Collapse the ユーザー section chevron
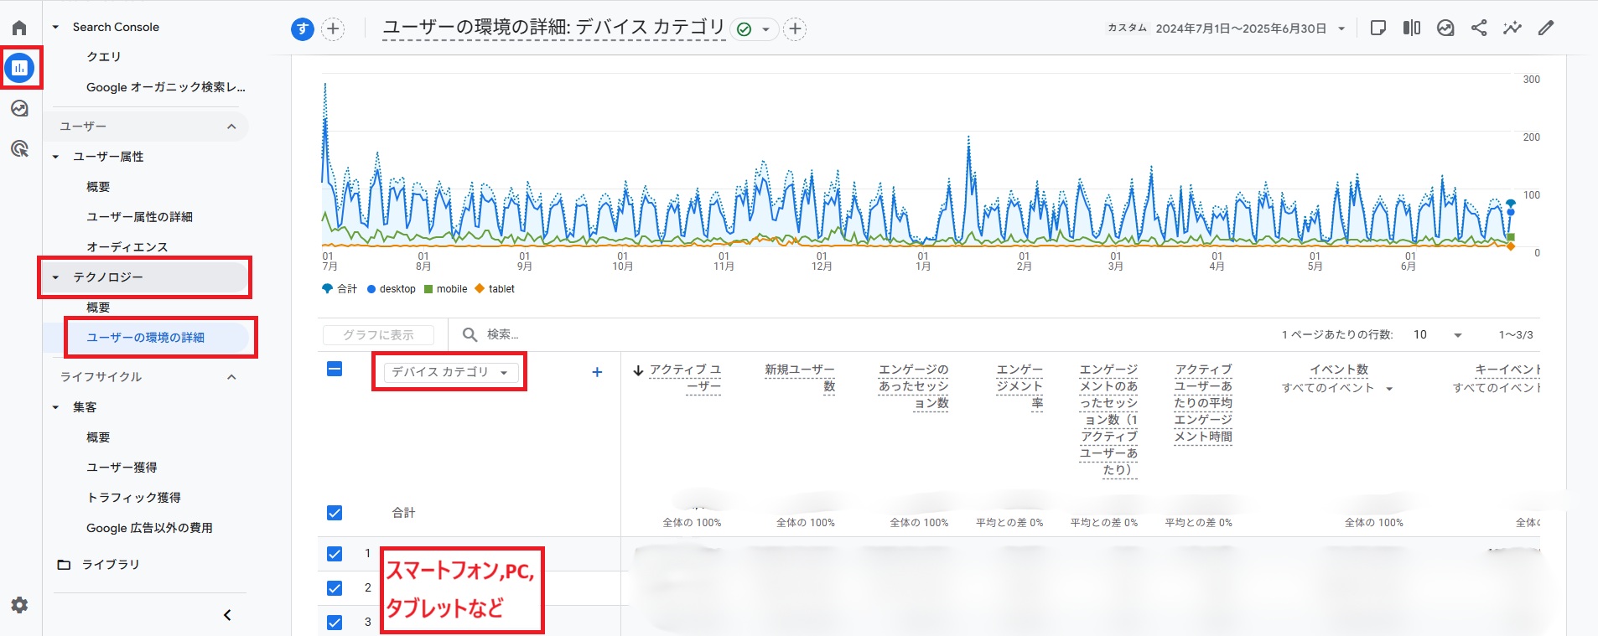Image resolution: width=1598 pixels, height=636 pixels. pos(231,127)
